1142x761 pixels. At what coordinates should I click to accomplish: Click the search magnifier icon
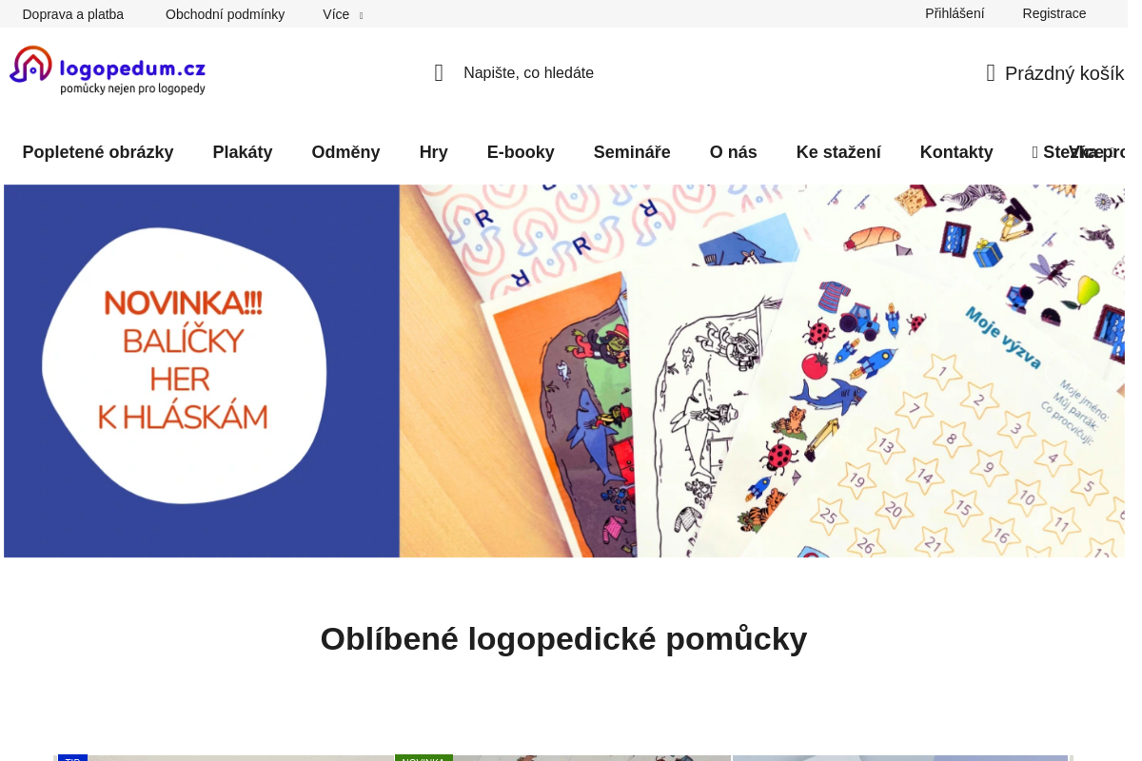tap(438, 72)
